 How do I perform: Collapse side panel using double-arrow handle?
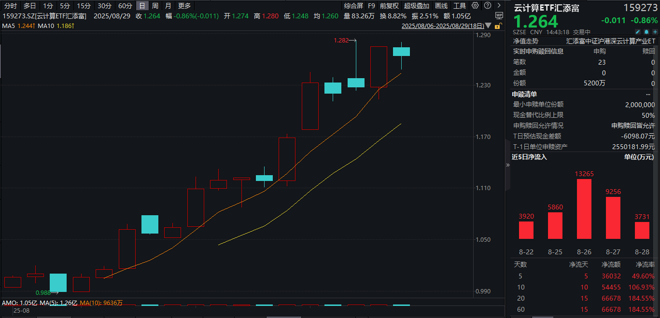click(507, 165)
